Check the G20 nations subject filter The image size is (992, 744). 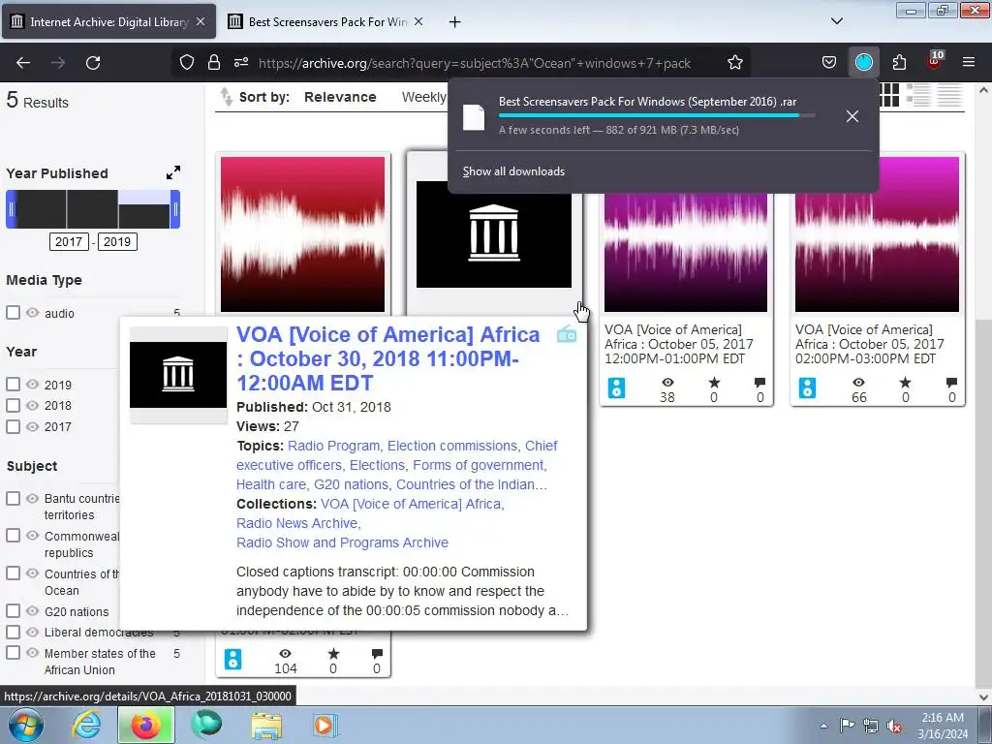[x=13, y=610]
